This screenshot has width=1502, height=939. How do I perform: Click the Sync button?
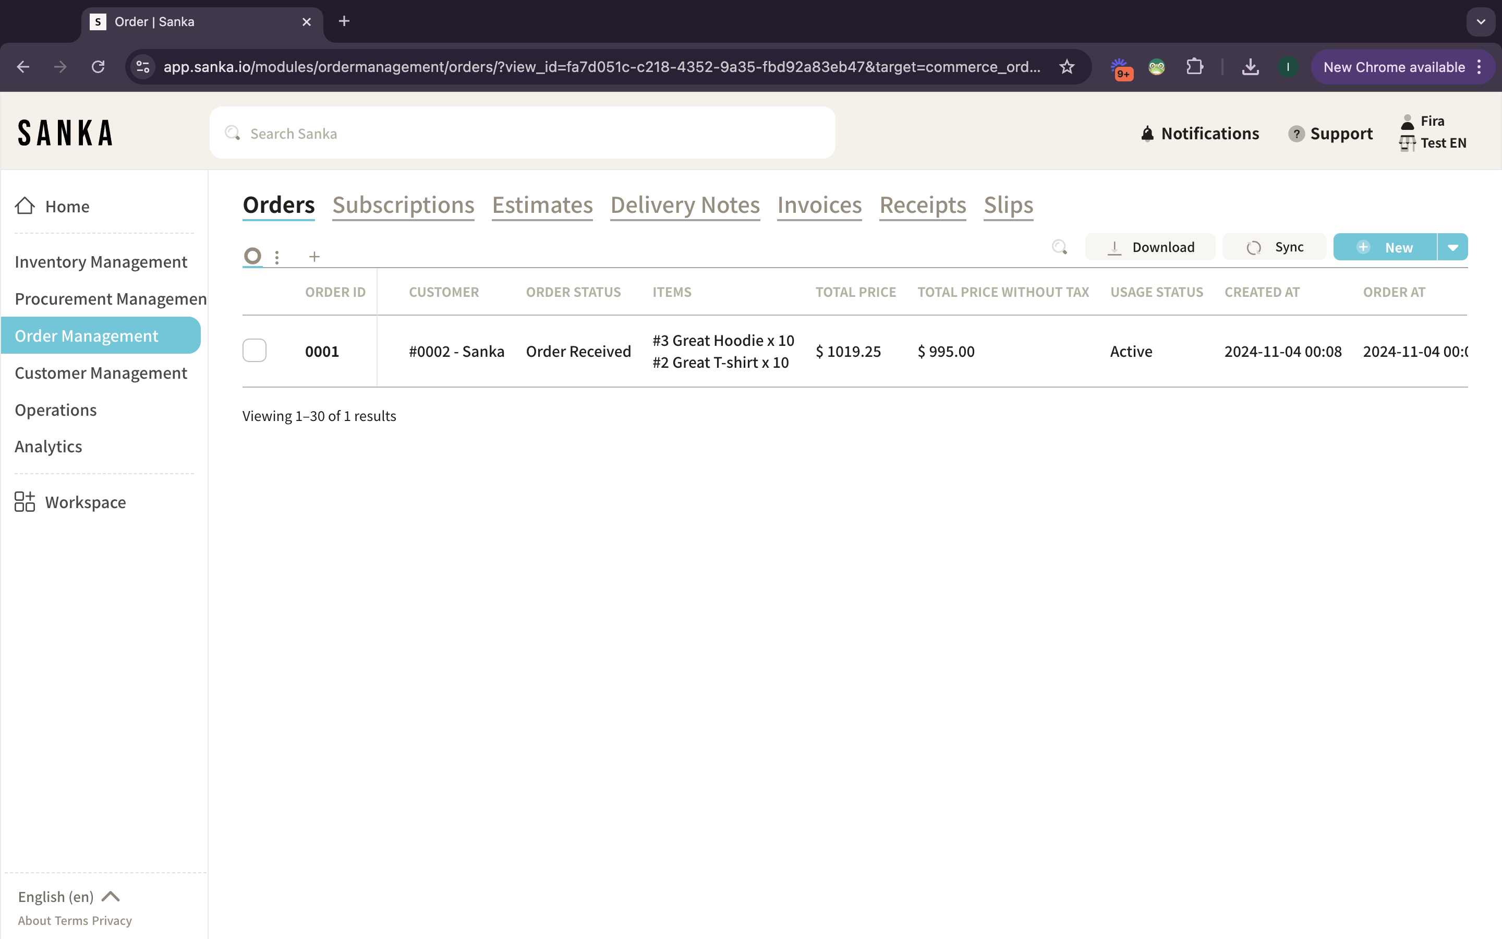pos(1274,247)
